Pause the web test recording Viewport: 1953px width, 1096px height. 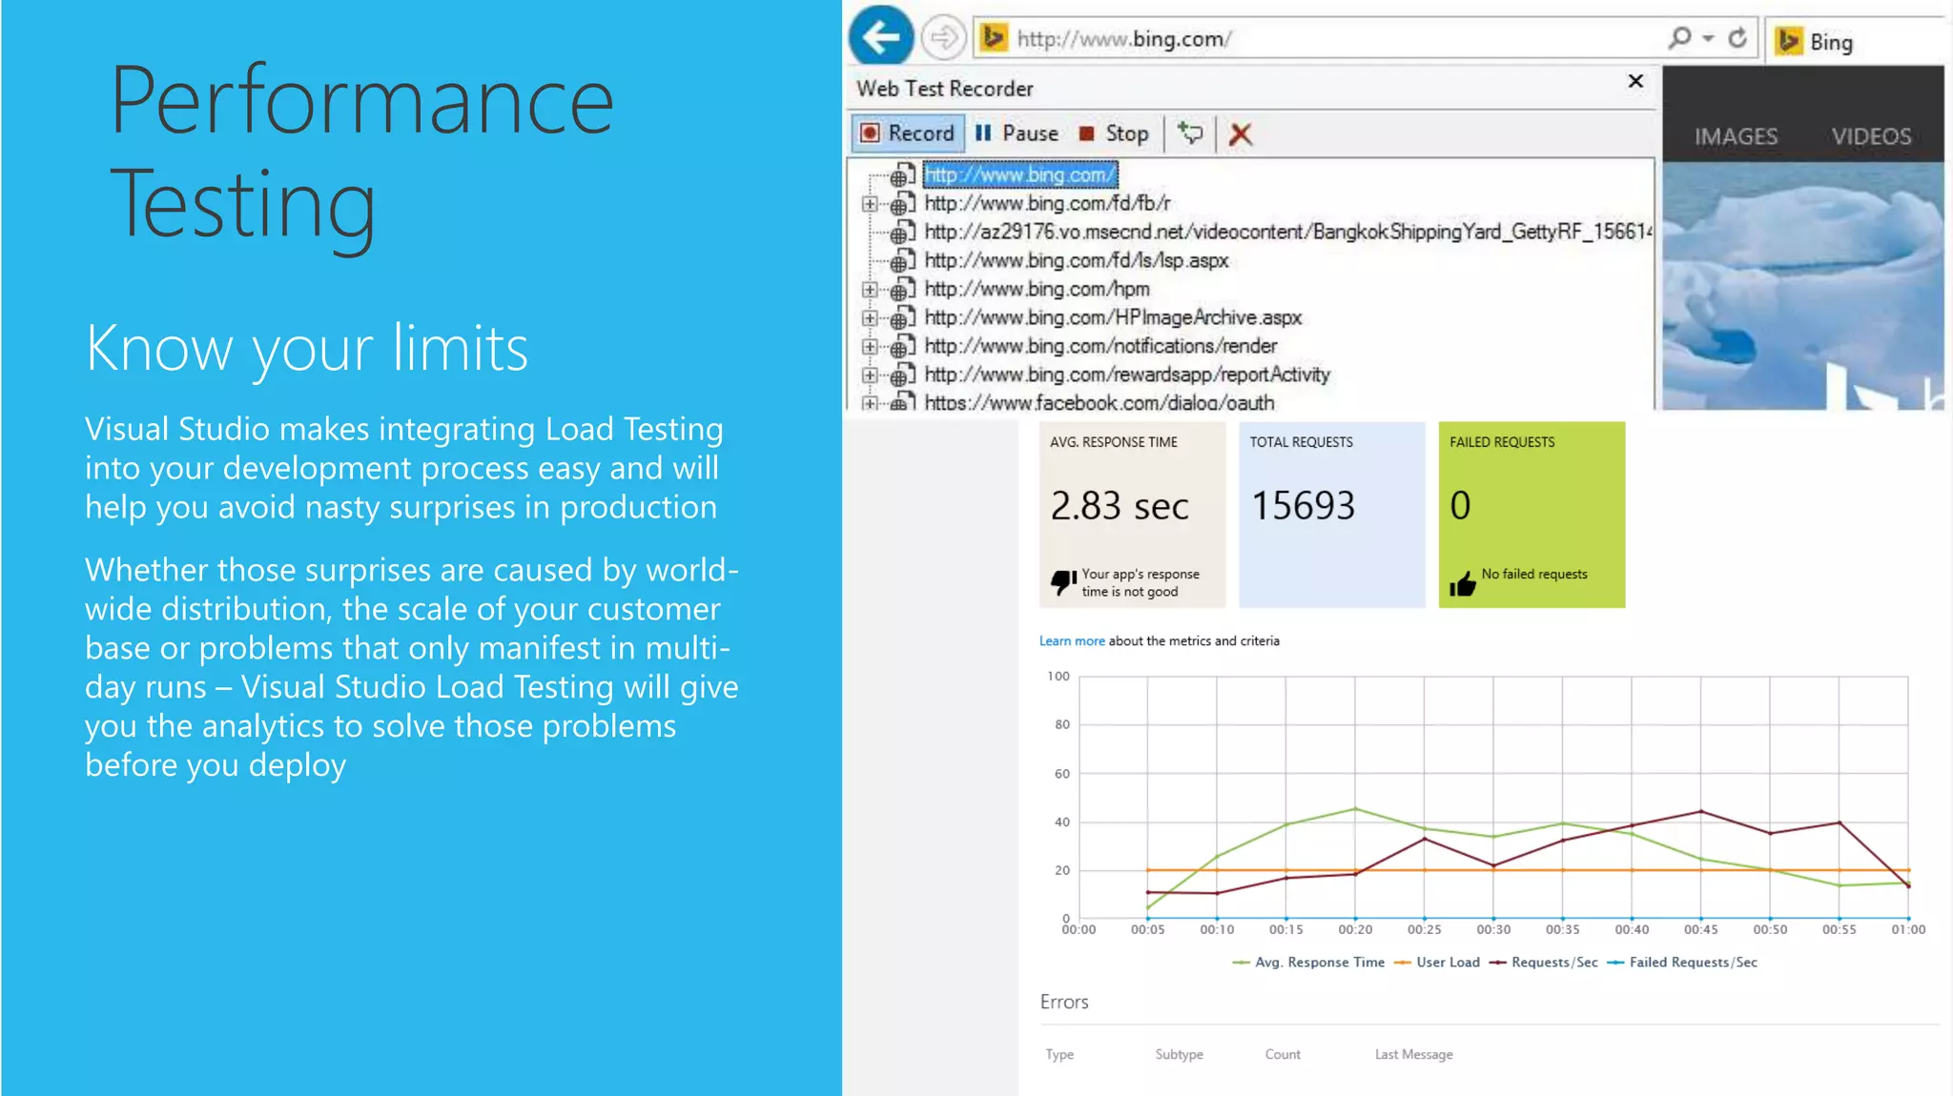(1018, 133)
